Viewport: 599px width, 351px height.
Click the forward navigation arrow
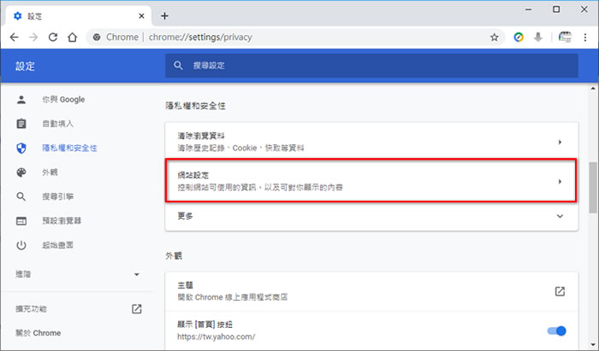coord(33,37)
